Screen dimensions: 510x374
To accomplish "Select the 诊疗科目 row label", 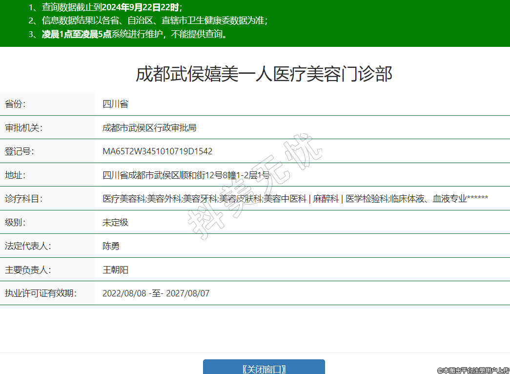I will tap(24, 199).
